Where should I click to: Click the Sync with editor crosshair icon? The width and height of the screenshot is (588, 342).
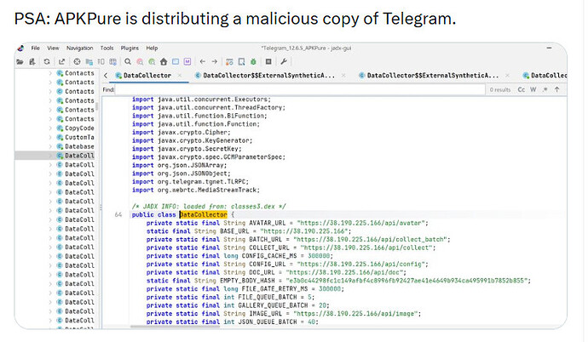77,62
